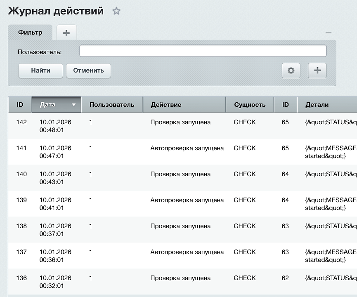The height and width of the screenshot is (297, 357).
Task: Add filter field with plus button beside gear
Action: pyautogui.click(x=317, y=71)
